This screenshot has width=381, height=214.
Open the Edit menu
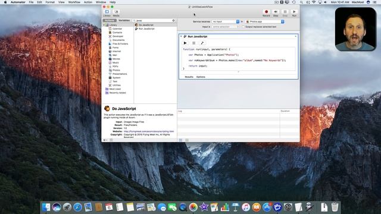[39, 2]
